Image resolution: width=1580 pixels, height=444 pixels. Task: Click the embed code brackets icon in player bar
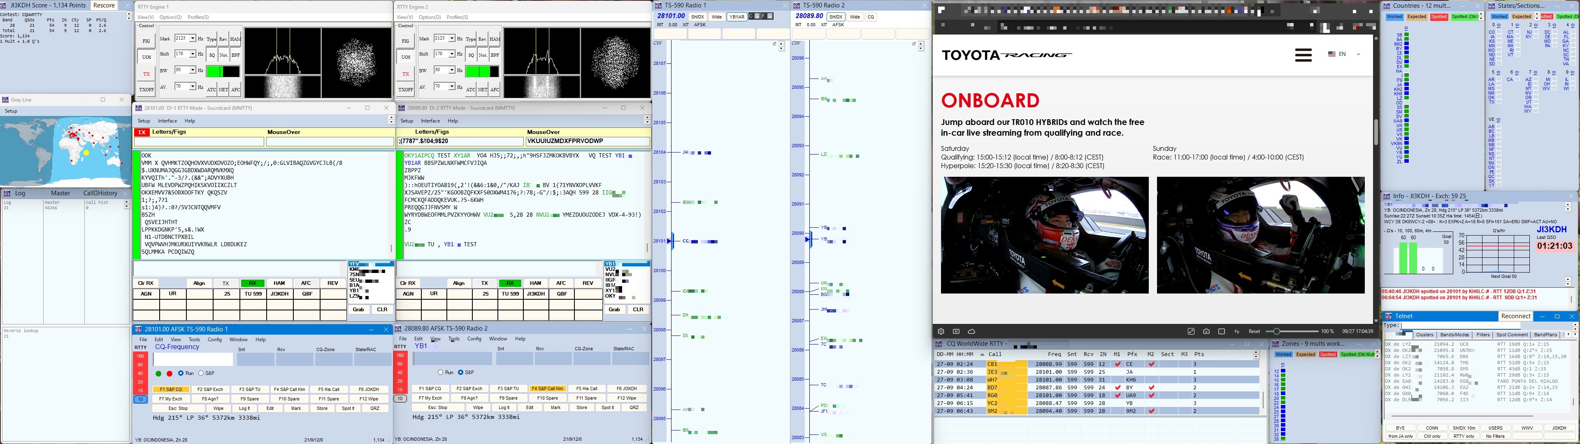click(1236, 331)
